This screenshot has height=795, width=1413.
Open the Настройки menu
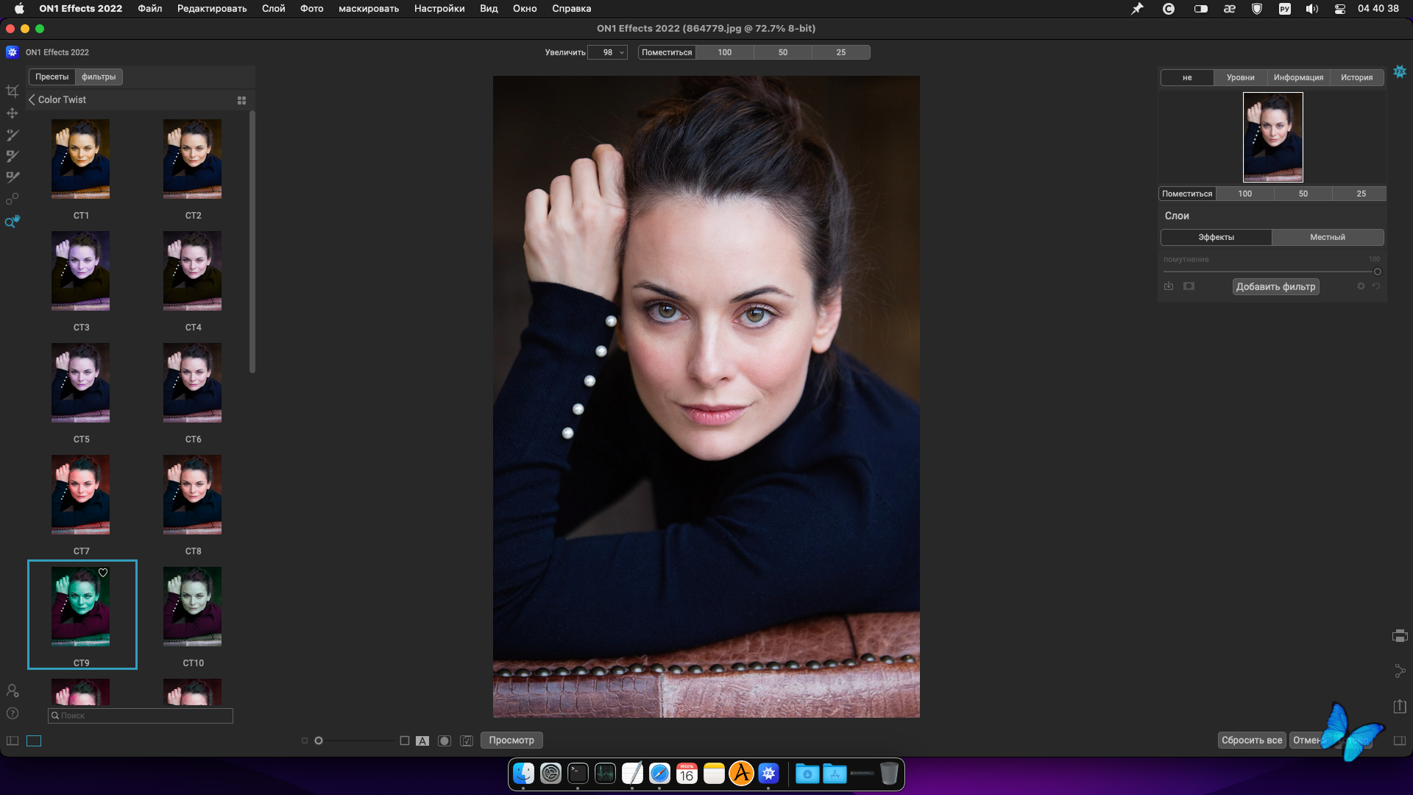pos(439,8)
